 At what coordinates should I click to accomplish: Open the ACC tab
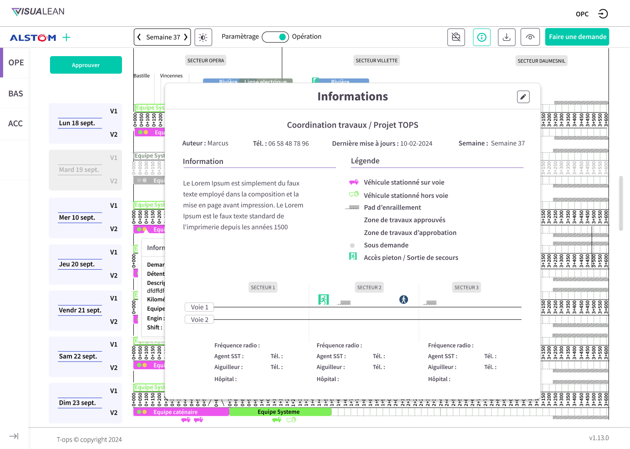16,124
